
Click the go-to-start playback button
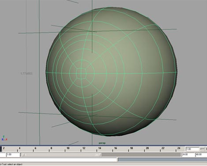[x=202, y=149]
